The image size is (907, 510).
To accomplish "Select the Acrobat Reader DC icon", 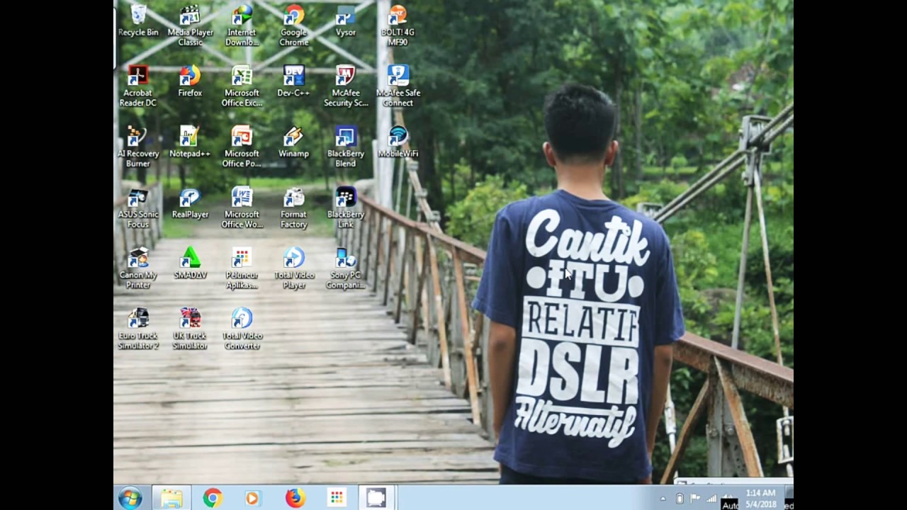I will coord(137,86).
